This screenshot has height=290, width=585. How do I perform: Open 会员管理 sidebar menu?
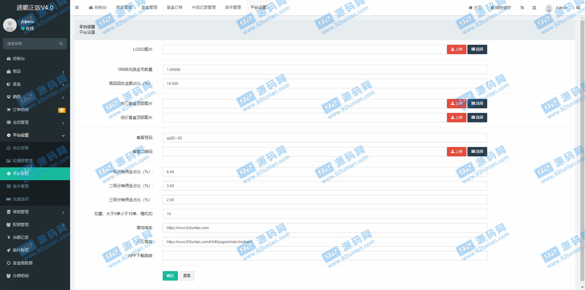tap(35, 122)
